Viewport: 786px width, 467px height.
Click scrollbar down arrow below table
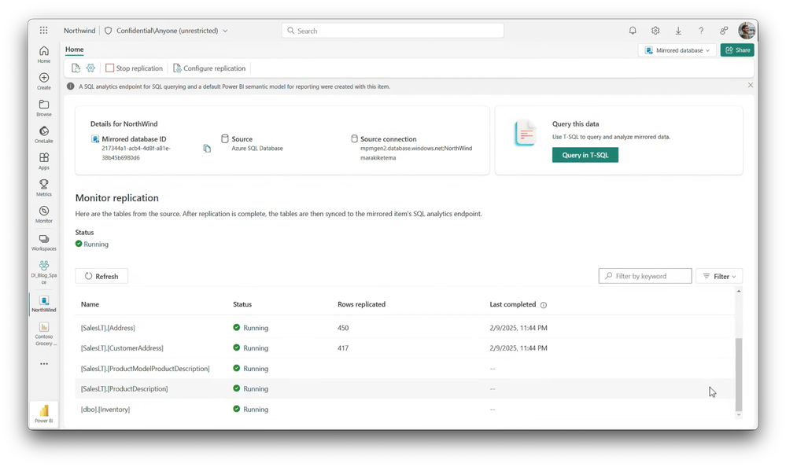pyautogui.click(x=738, y=415)
